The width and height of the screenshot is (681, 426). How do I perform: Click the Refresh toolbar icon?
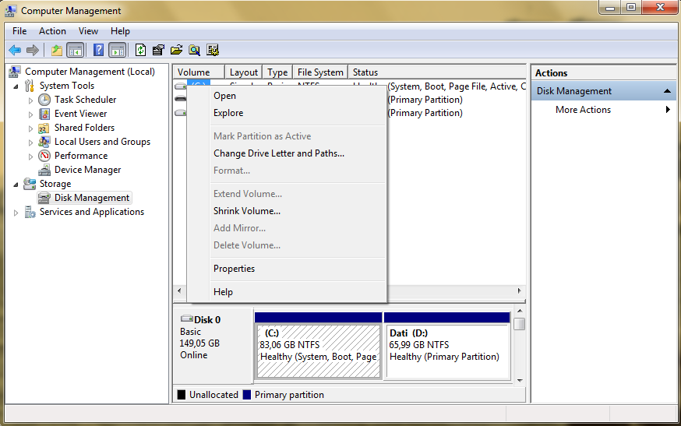tap(140, 50)
